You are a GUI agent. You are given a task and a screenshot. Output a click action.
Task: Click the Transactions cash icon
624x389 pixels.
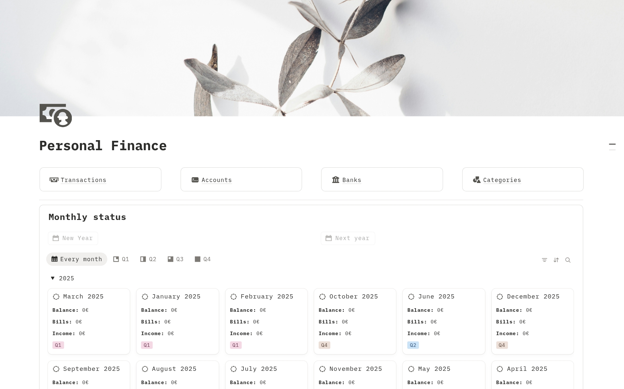coord(54,180)
